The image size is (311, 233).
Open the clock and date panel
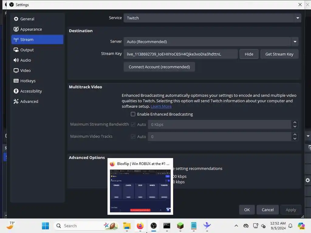point(278,226)
